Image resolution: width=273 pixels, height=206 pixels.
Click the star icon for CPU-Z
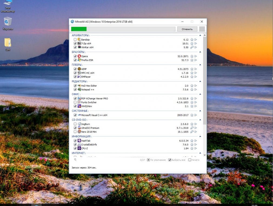pos(192,148)
